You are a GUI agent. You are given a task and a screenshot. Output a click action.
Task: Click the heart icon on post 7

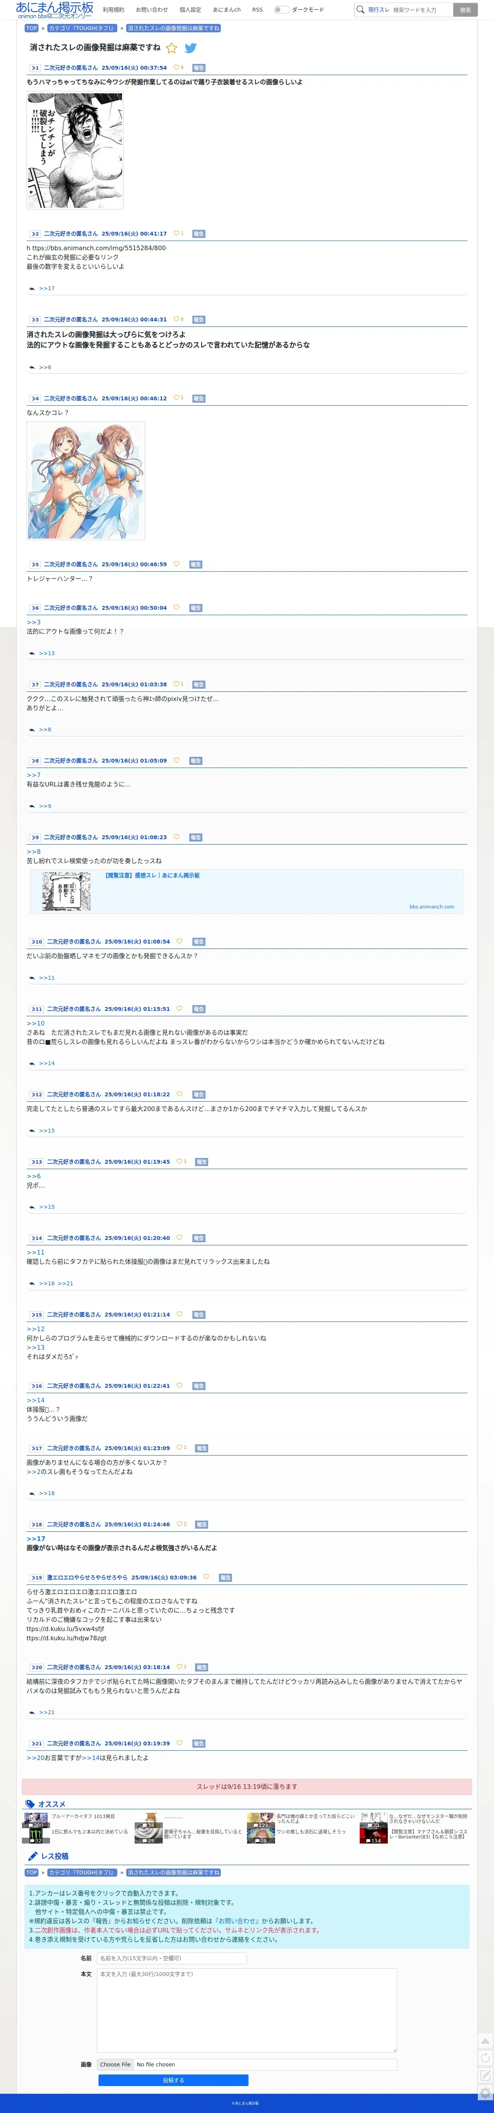pyautogui.click(x=176, y=683)
